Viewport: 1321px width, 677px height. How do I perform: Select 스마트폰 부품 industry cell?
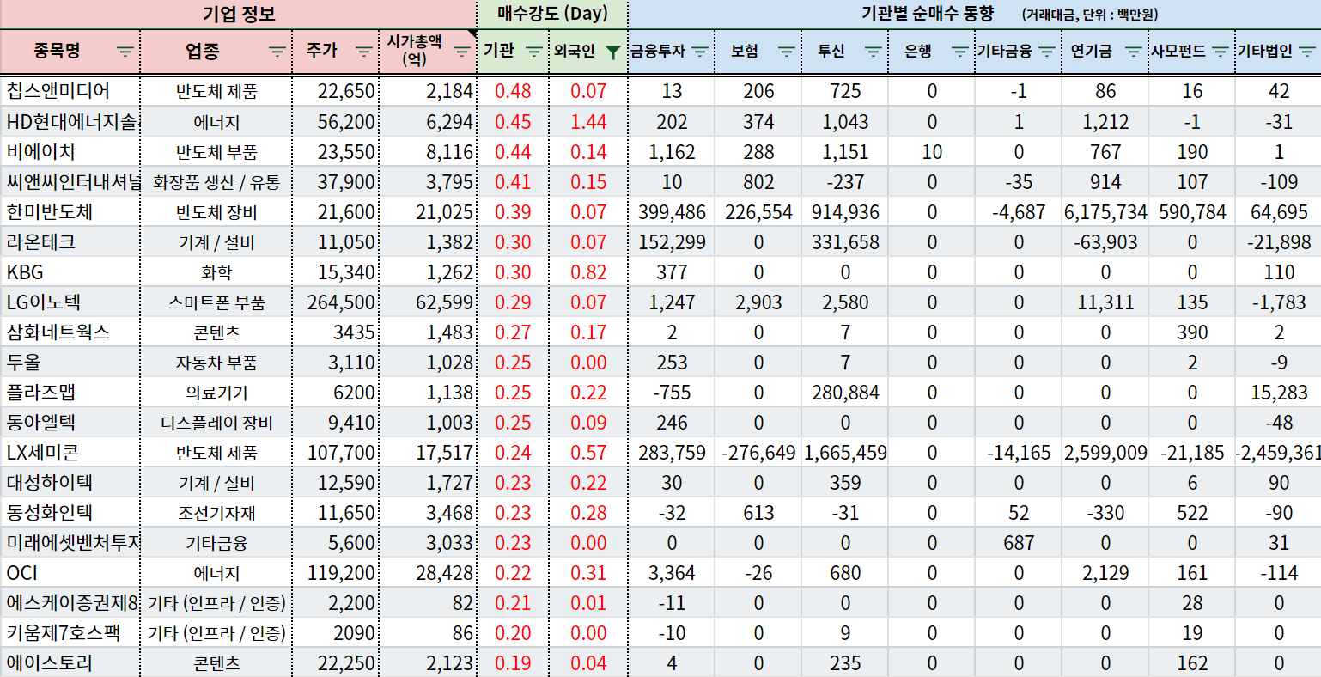(216, 302)
